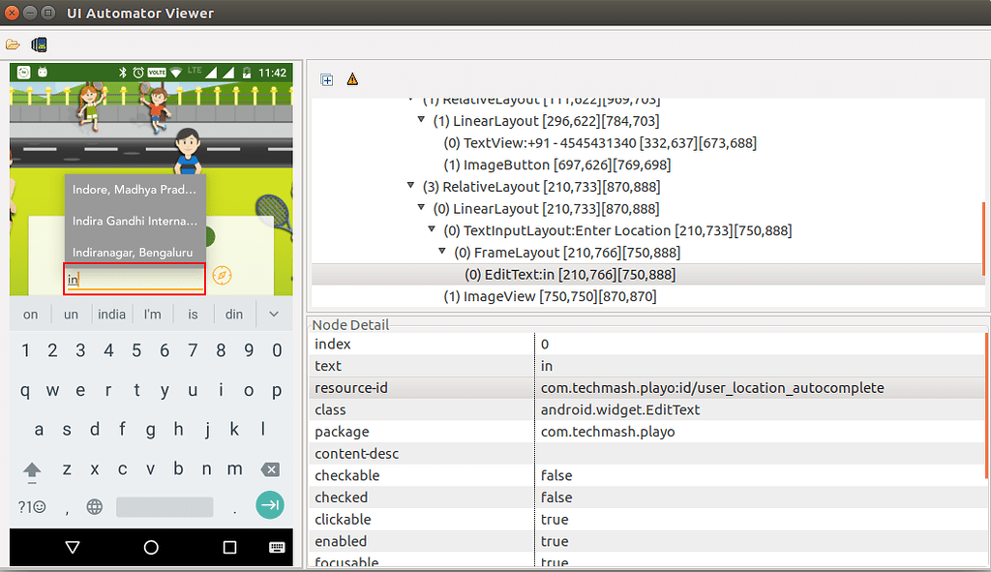Toggle the yellow warning NAF nodes icon

(352, 79)
